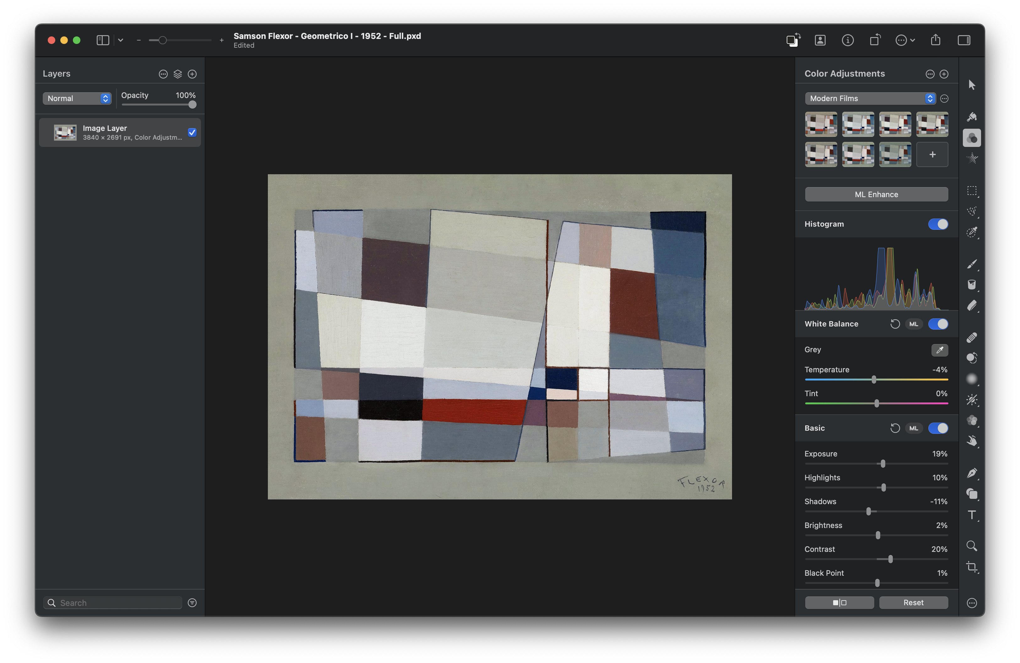Click the Temperature slider
Image resolution: width=1020 pixels, height=663 pixels.
tap(876, 379)
